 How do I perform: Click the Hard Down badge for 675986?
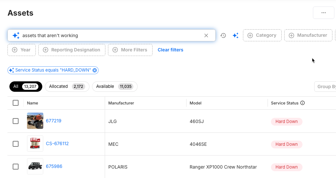[287, 167]
